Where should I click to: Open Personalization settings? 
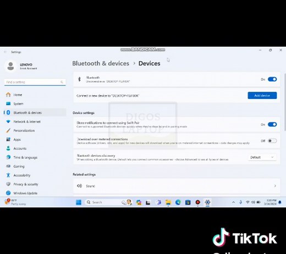tap(35, 130)
